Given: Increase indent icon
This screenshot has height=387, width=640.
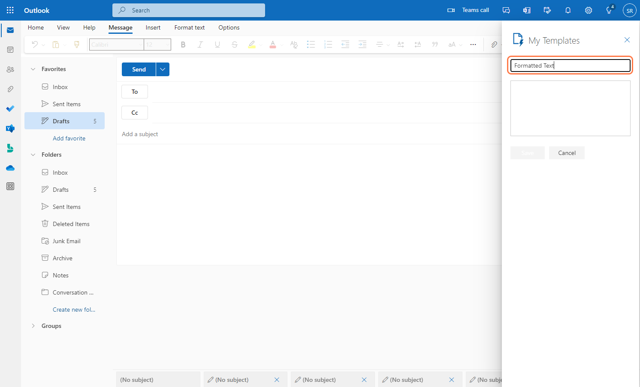Looking at the screenshot, I should [x=362, y=44].
